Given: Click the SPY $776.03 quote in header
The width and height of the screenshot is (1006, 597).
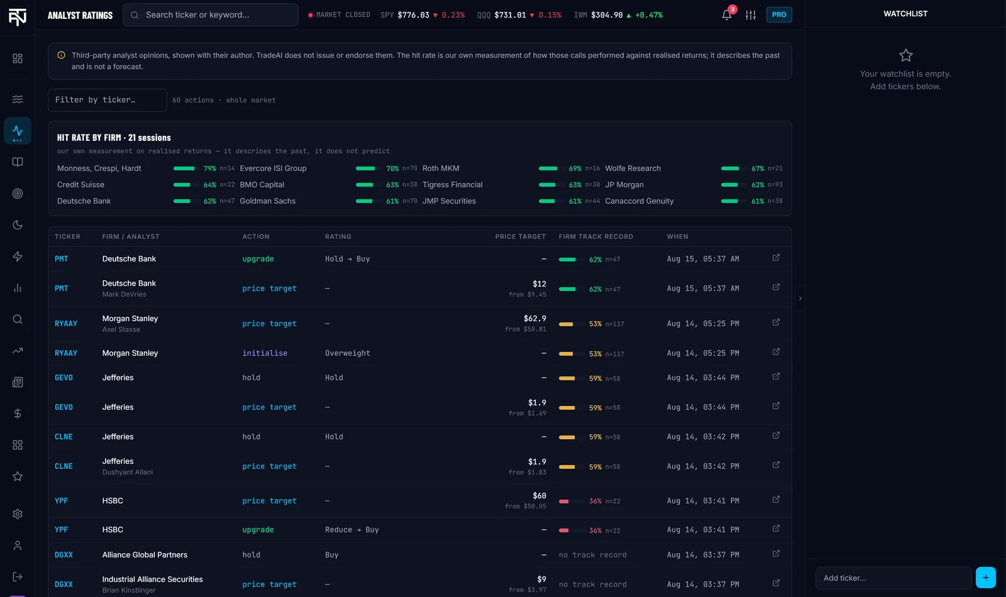Looking at the screenshot, I should click(423, 15).
